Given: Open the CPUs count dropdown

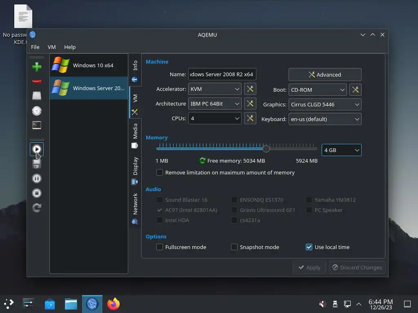Looking at the screenshot, I should click(215, 118).
